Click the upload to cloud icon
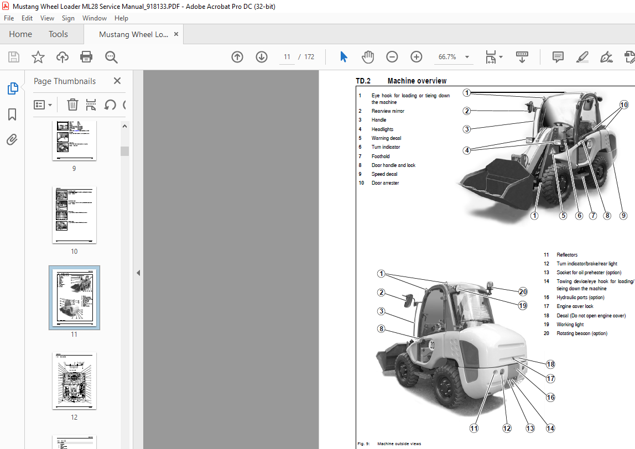Image resolution: width=635 pixels, height=449 pixels. 63,57
